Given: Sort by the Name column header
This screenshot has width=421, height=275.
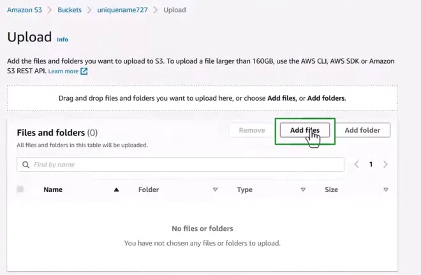Looking at the screenshot, I should click(53, 190).
